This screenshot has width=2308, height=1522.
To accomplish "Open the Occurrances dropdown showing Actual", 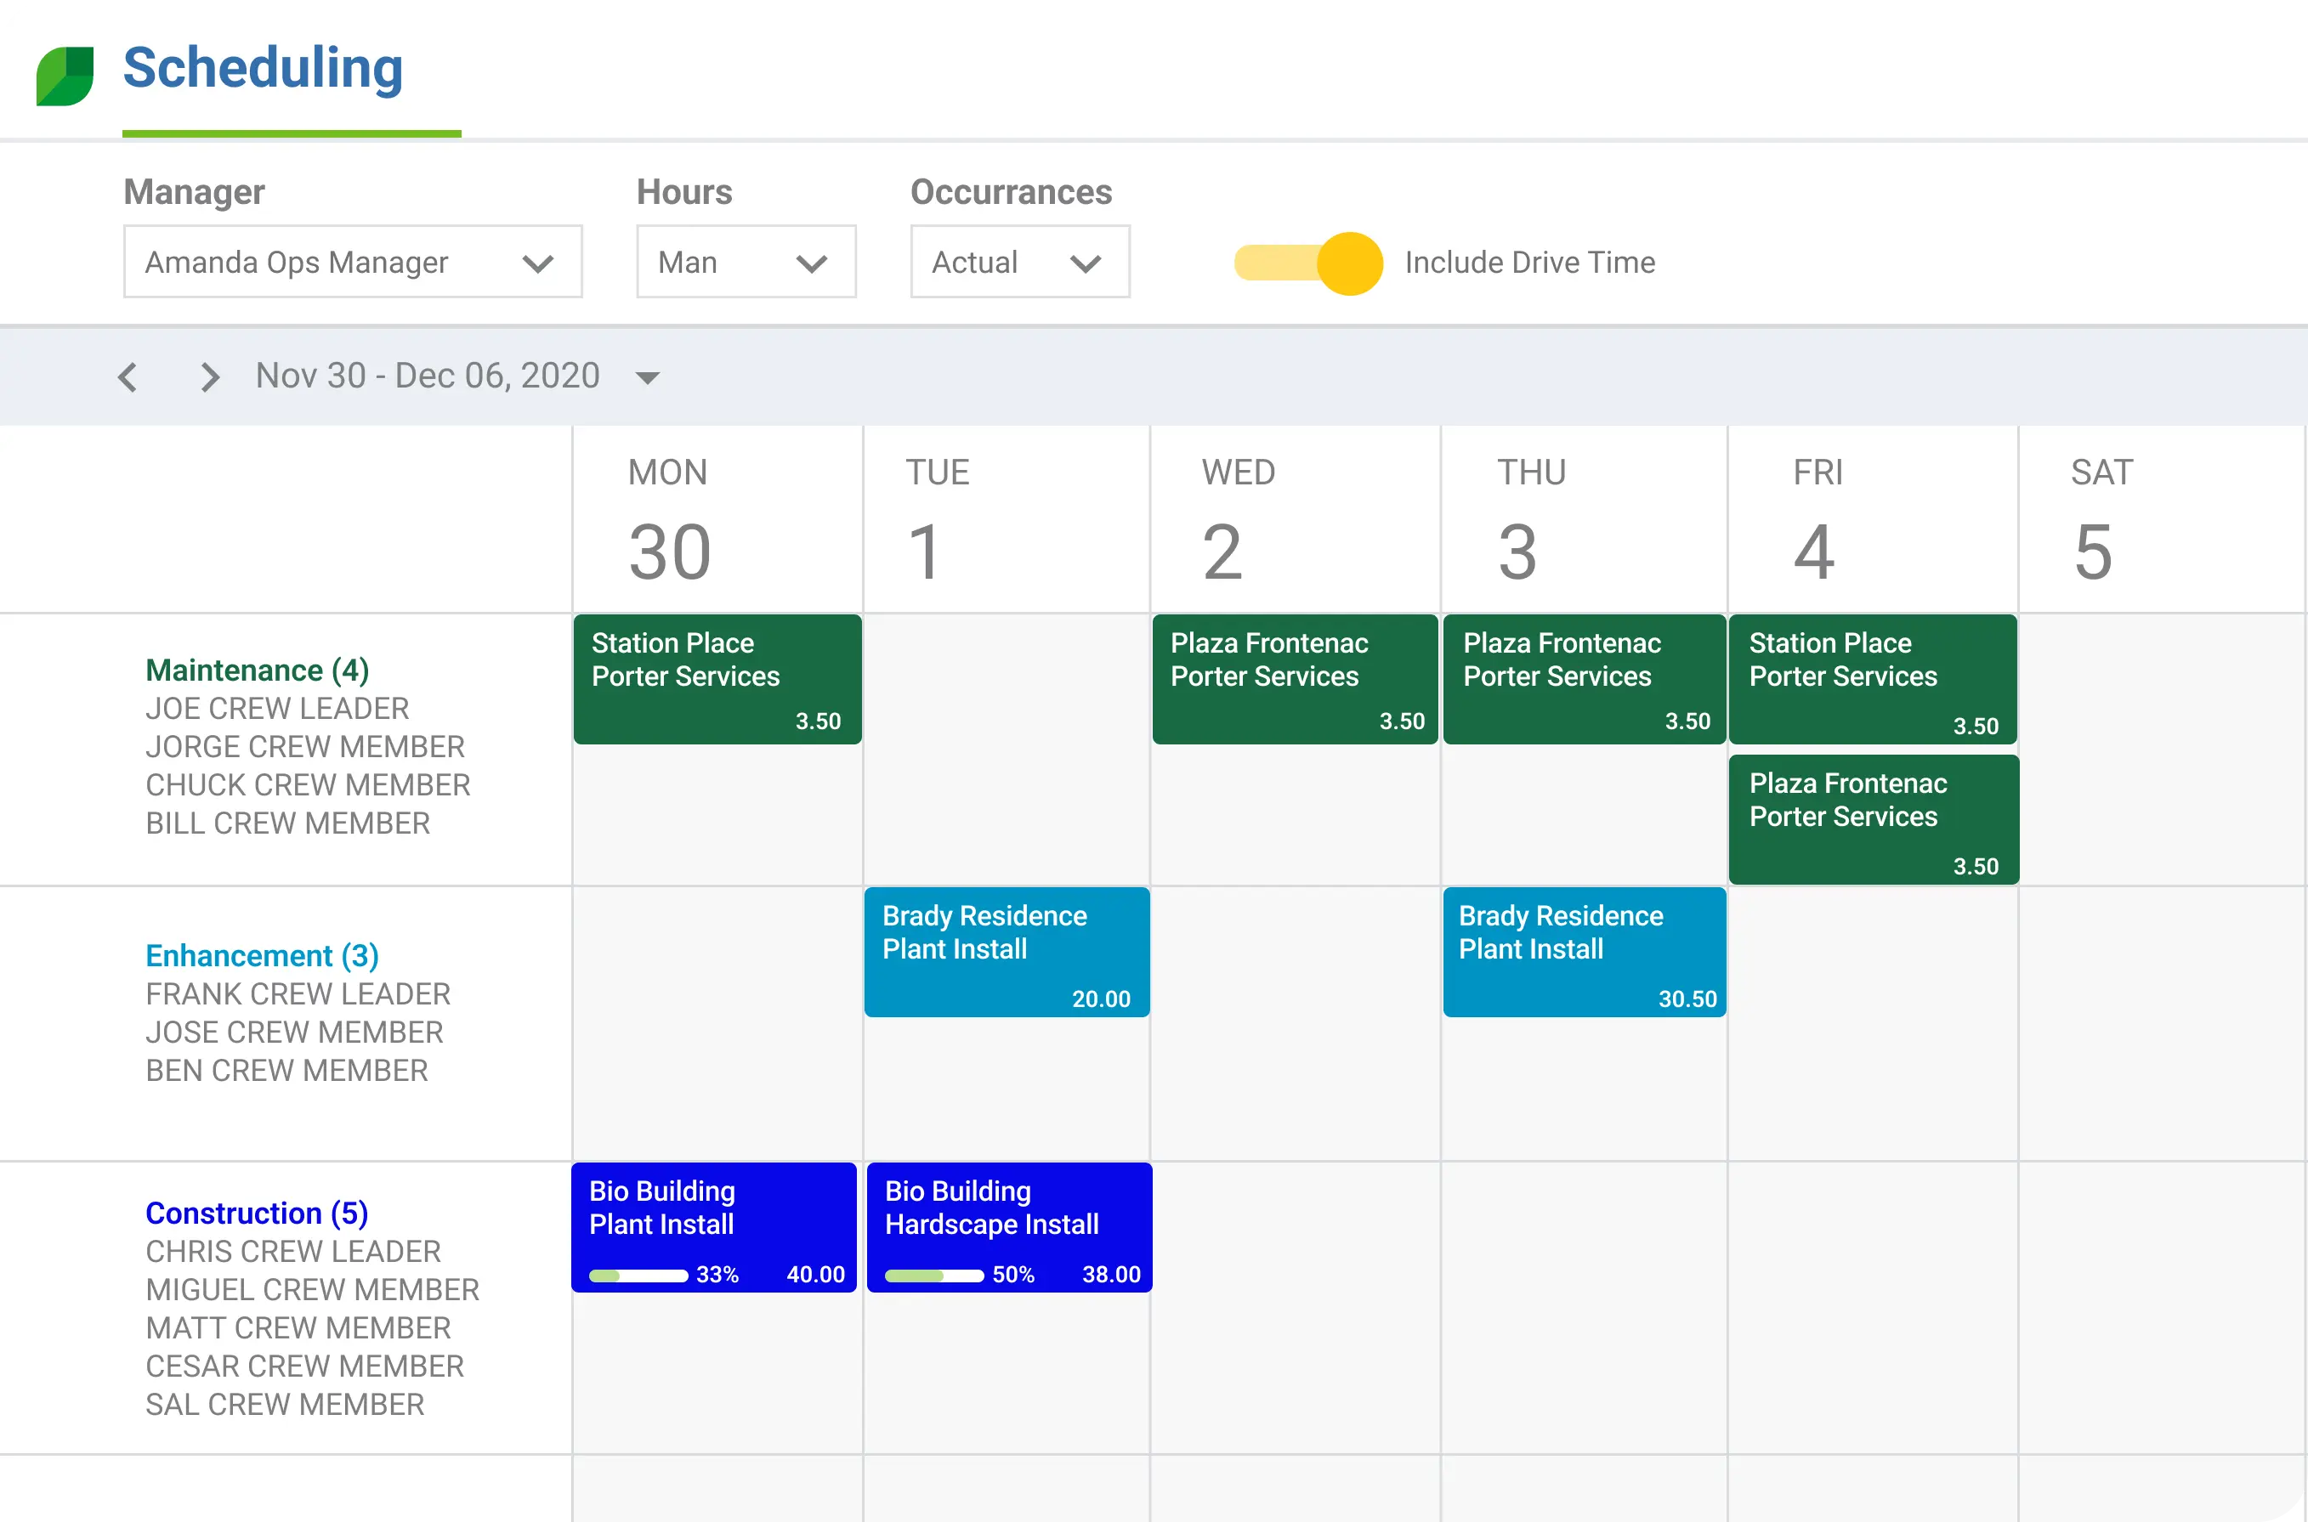I will click(x=1019, y=261).
